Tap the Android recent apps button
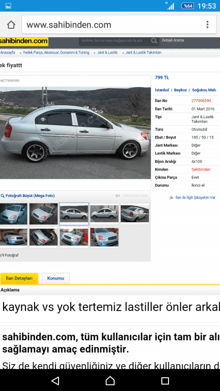220x391 pixels. pyautogui.click(x=165, y=380)
